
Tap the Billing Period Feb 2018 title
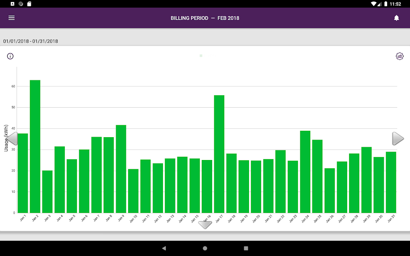coord(205,18)
